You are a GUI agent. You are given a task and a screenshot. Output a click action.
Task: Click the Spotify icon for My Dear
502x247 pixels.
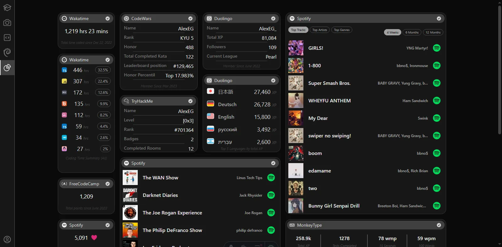[x=437, y=118]
